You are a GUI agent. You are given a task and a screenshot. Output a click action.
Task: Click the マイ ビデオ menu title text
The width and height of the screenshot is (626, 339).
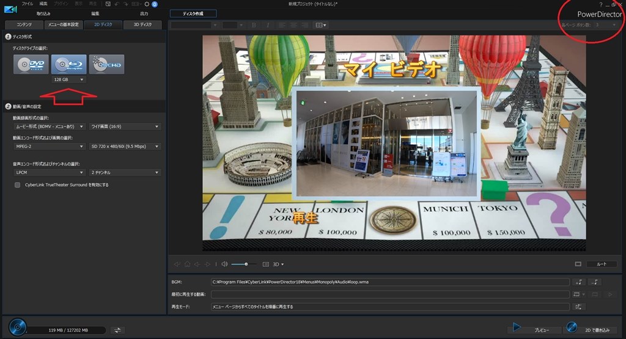[393, 70]
